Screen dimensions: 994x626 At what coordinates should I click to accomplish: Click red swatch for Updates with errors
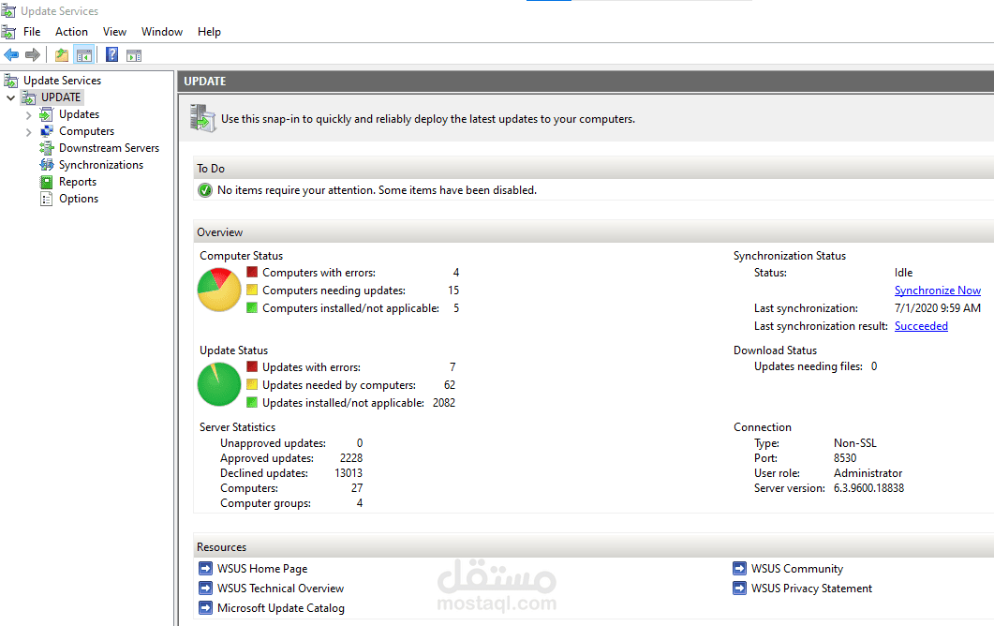(x=252, y=366)
